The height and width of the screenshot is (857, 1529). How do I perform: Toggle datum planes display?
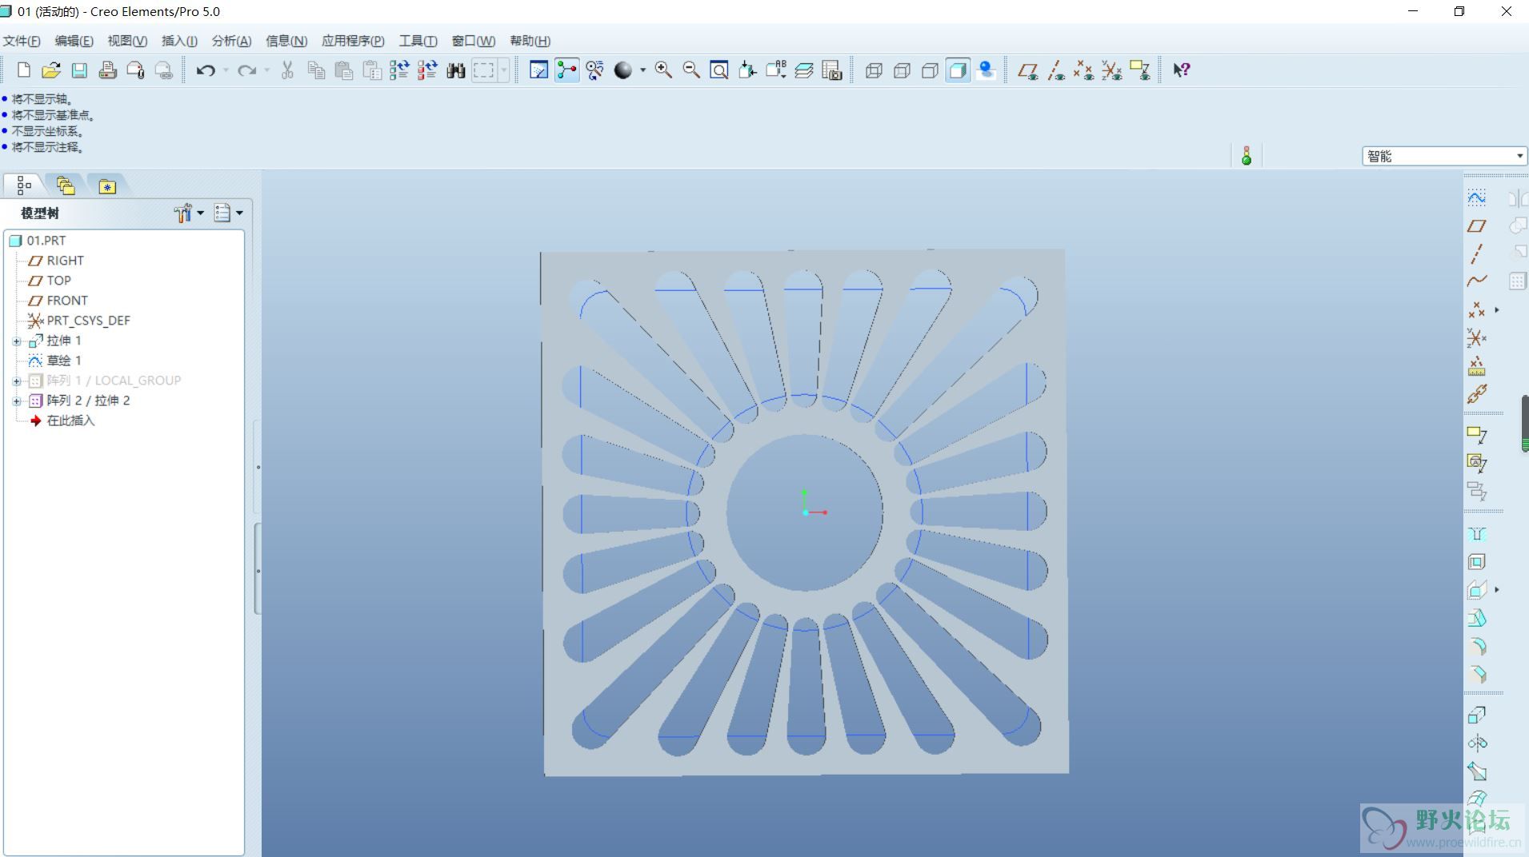pos(1028,70)
